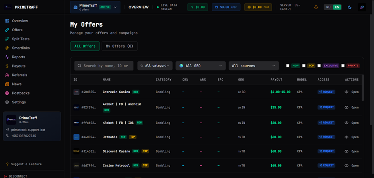This screenshot has width=374, height=178.
Task: Click the offers search input field
Action: point(105,66)
